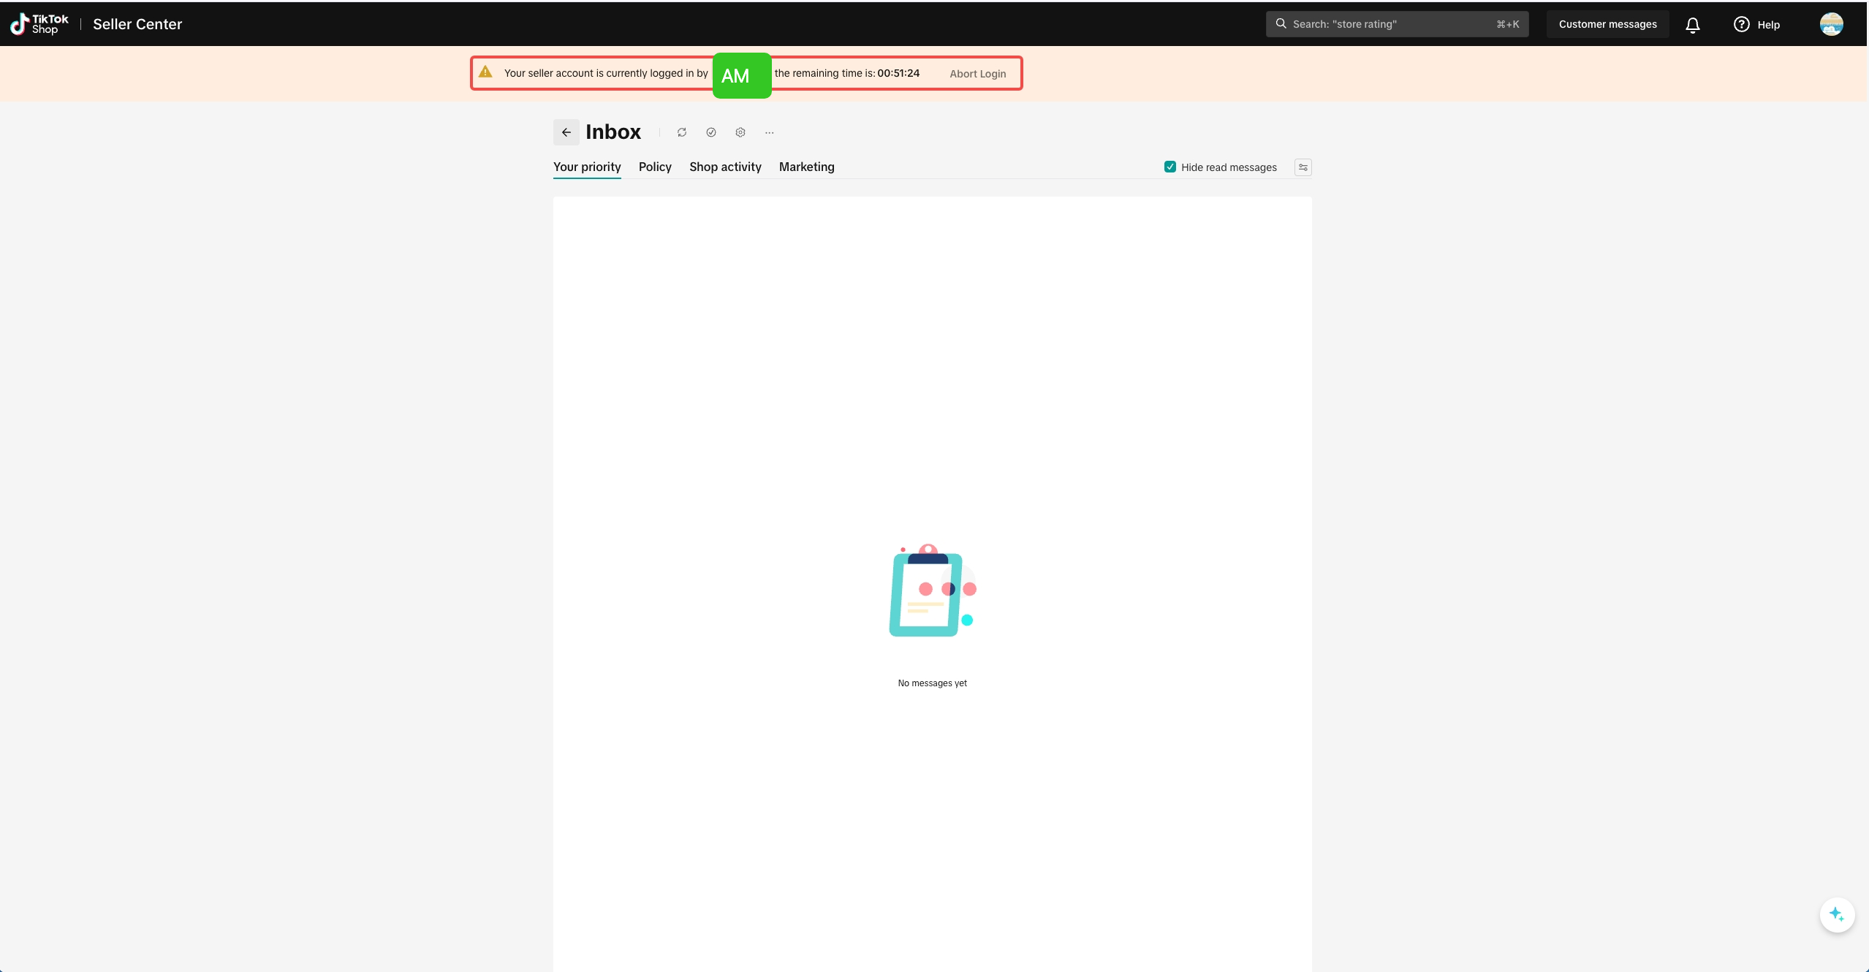Uncheck Hide read messages checkbox
This screenshot has width=1869, height=972.
1169,167
